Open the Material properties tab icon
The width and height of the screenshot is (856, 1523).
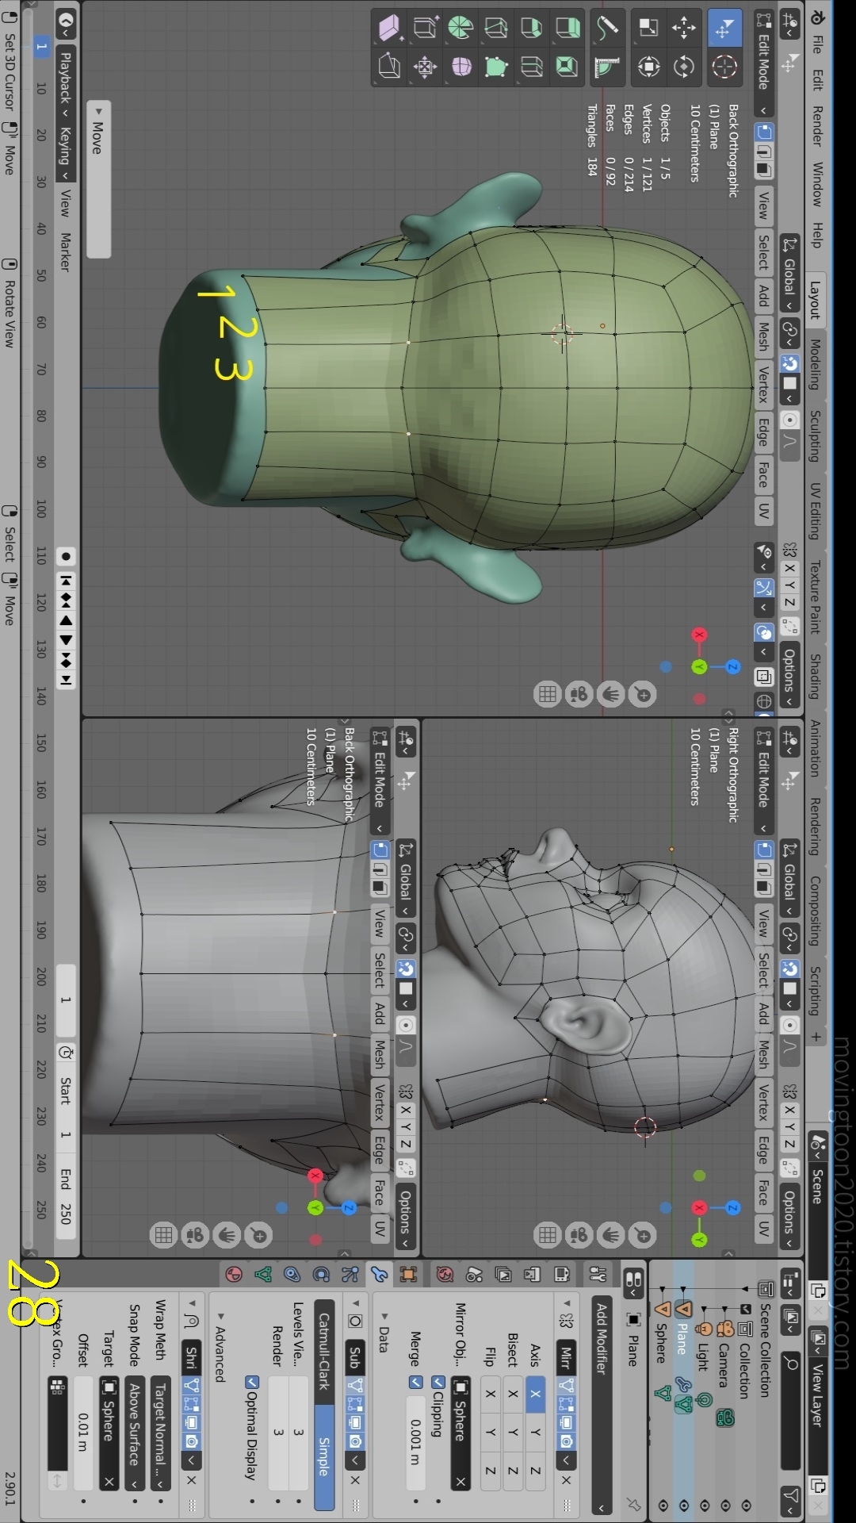pos(234,1275)
